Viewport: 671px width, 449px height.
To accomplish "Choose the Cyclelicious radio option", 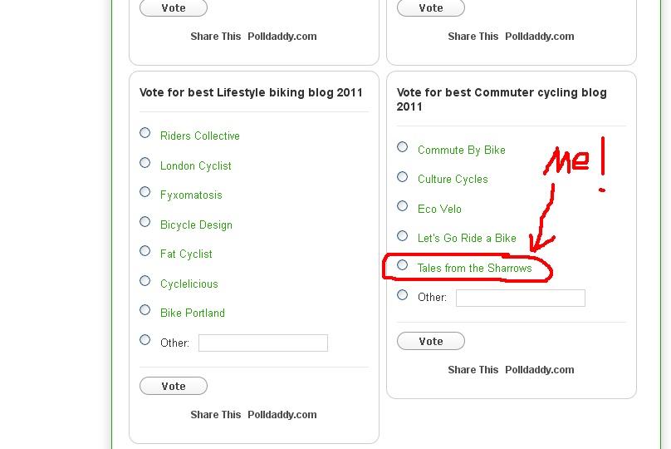I will (145, 281).
